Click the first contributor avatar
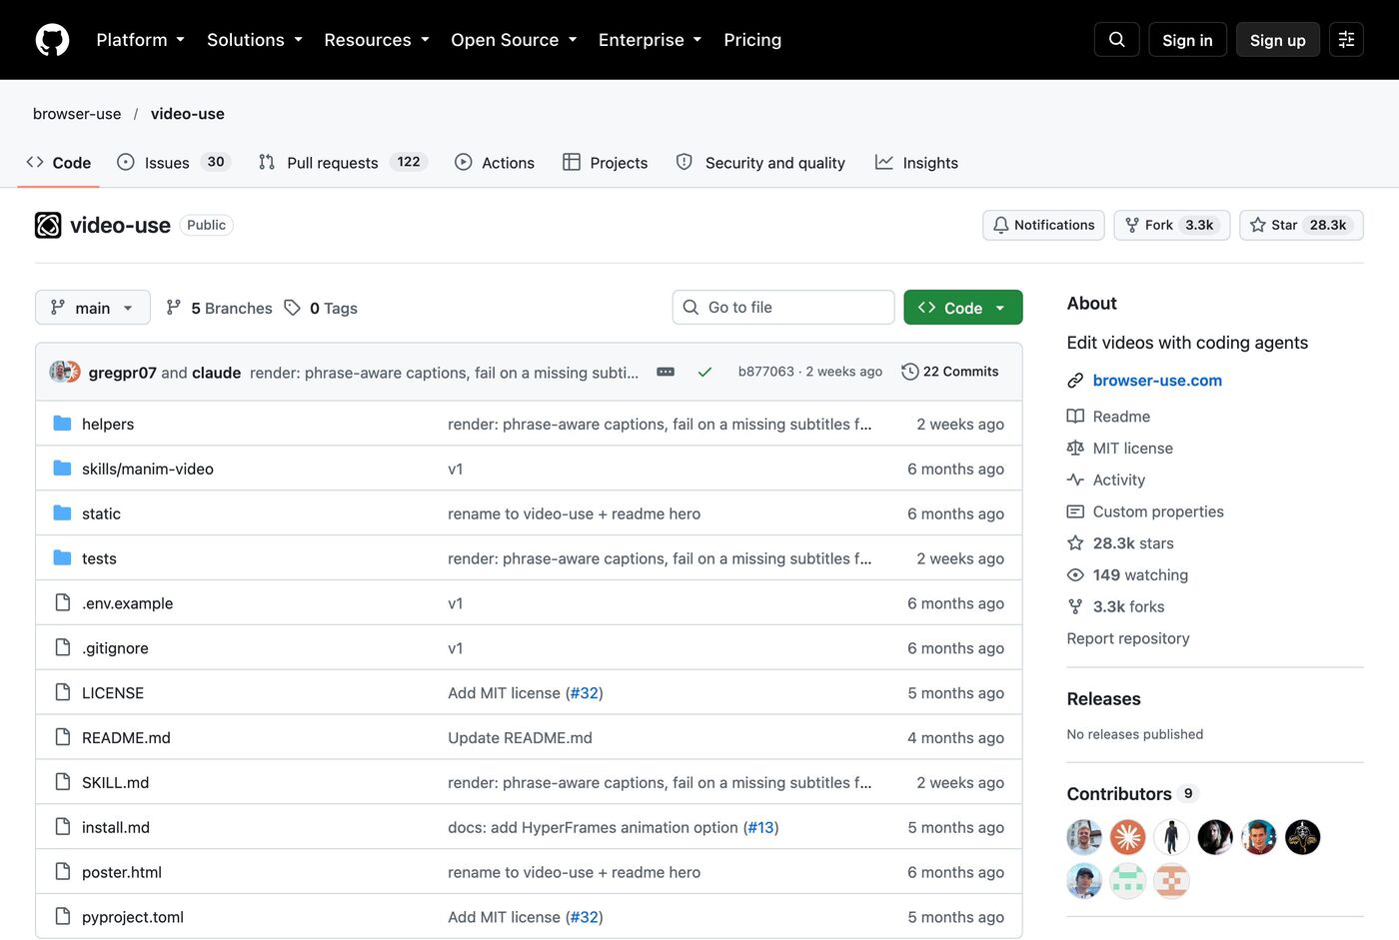1399x940 pixels. pyautogui.click(x=1084, y=837)
